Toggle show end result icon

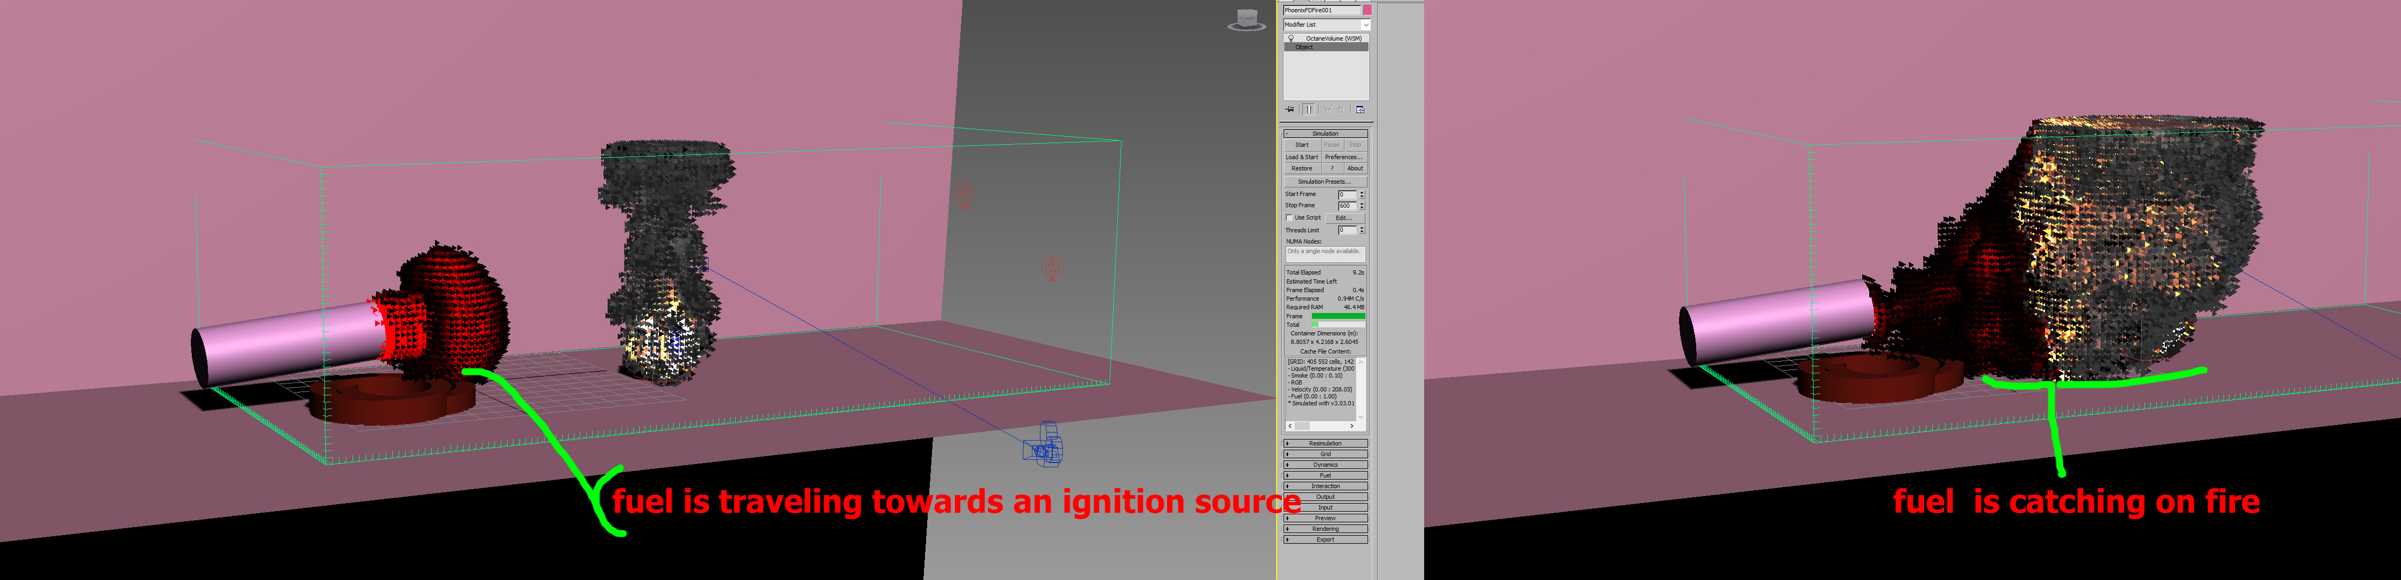coord(1309,109)
